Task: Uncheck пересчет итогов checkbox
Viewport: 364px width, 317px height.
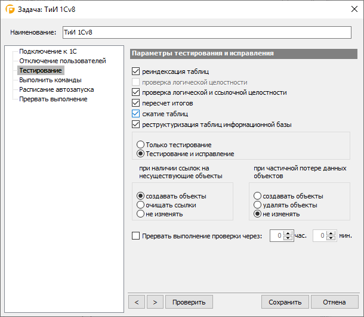Action: (135, 103)
